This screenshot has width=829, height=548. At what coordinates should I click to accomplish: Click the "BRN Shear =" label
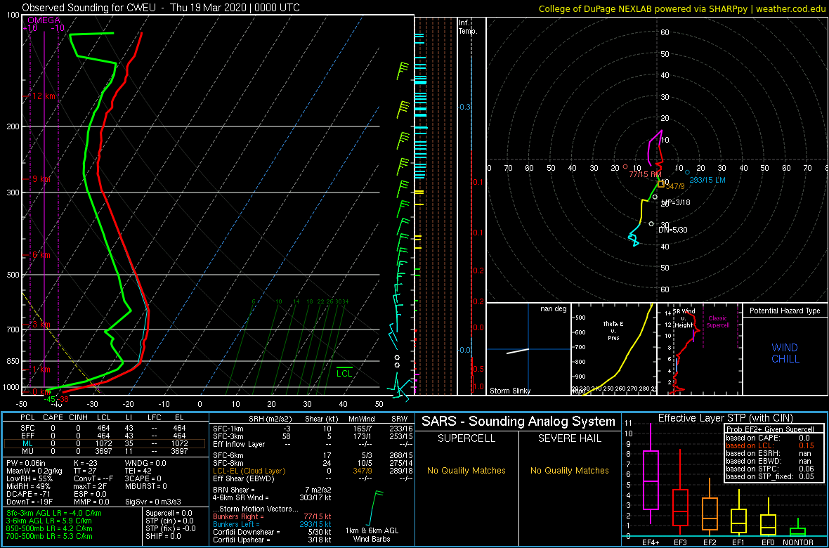(234, 490)
